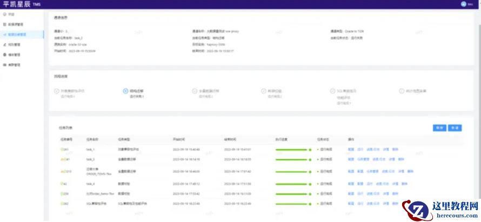This screenshot has height=222, width=481.
Task: Click the final step's info circle icon
Action: tap(402, 91)
